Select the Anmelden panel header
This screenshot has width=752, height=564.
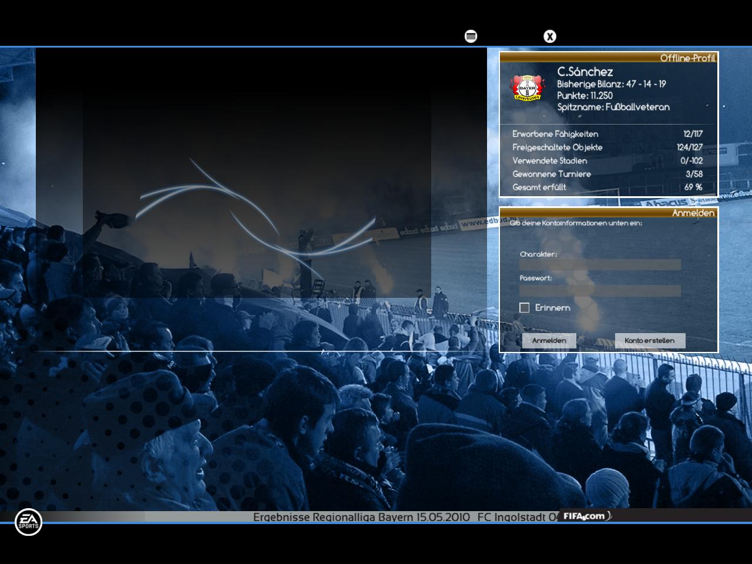point(609,213)
